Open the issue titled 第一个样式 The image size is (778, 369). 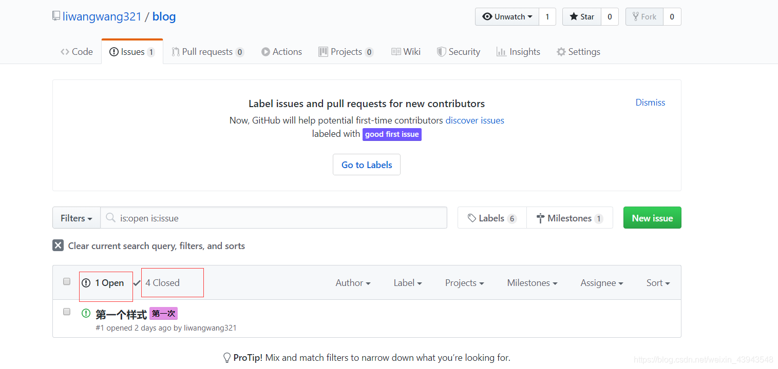121,314
